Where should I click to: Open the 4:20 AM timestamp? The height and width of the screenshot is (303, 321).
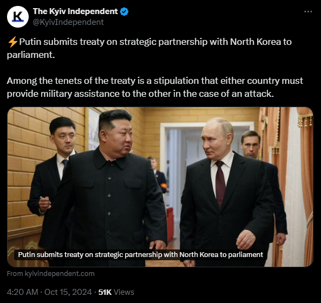coord(23,292)
